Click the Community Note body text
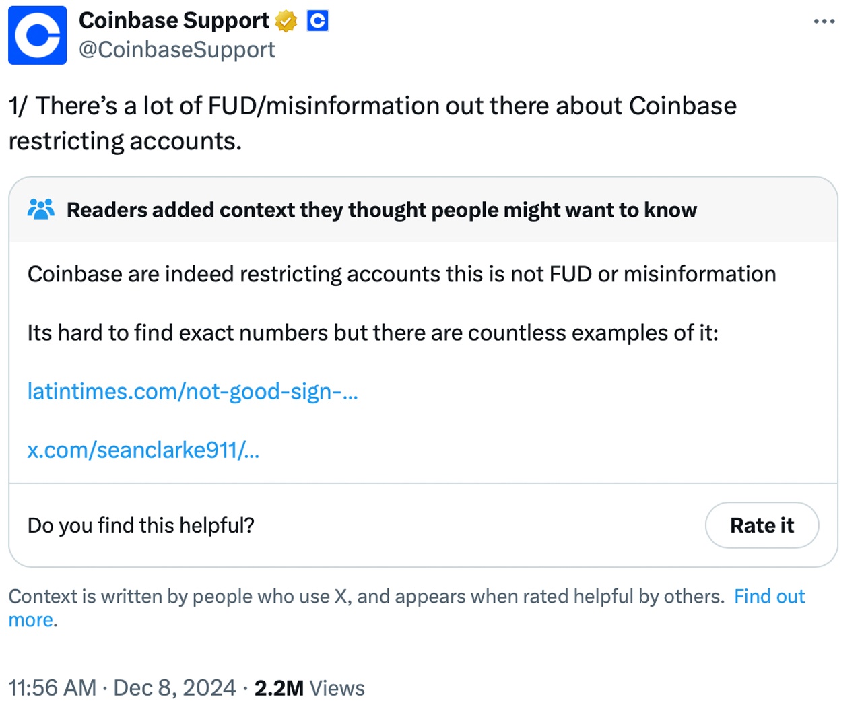The image size is (862, 707). 401,273
